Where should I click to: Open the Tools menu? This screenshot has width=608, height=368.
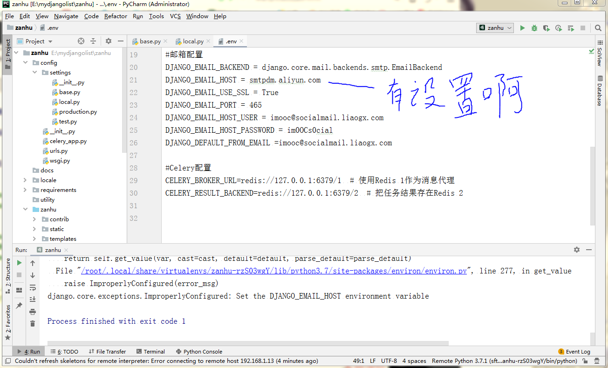[157, 16]
